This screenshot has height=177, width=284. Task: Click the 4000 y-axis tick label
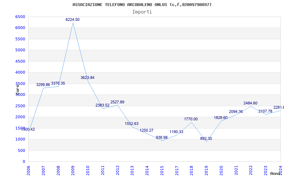20,73
